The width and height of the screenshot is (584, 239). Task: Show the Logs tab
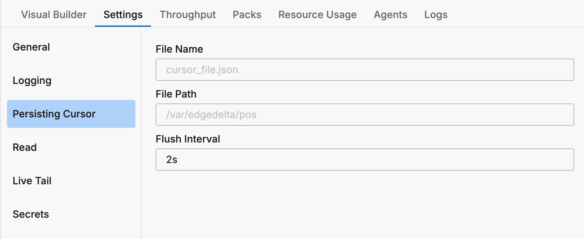click(x=436, y=15)
